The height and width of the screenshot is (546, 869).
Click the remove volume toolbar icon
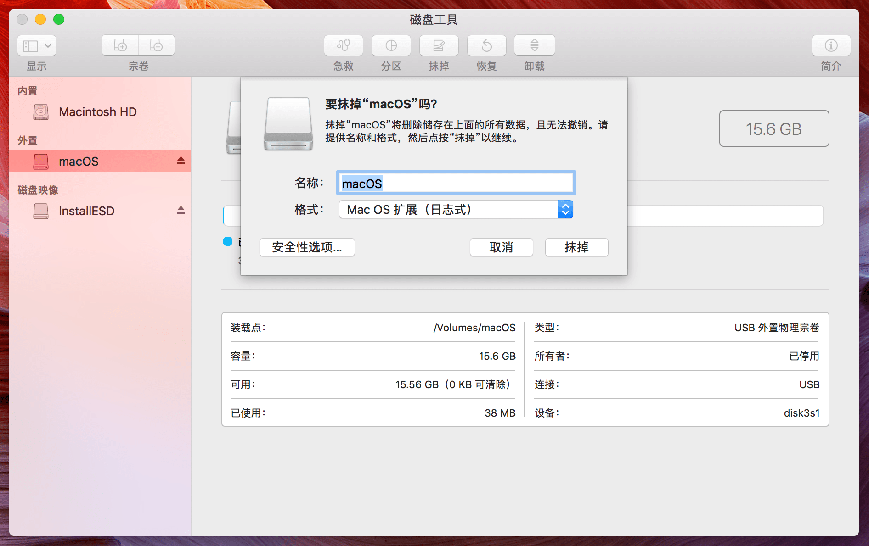coord(156,45)
